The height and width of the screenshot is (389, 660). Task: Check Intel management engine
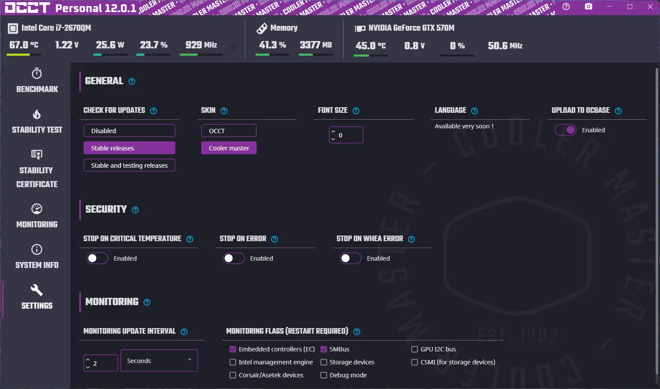tap(233, 362)
